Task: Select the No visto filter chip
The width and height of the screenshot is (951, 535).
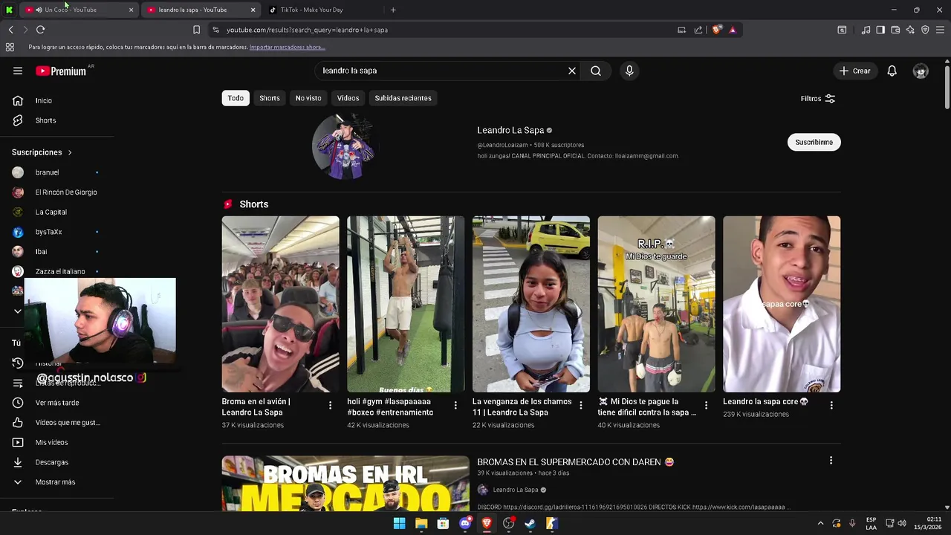Action: click(308, 98)
